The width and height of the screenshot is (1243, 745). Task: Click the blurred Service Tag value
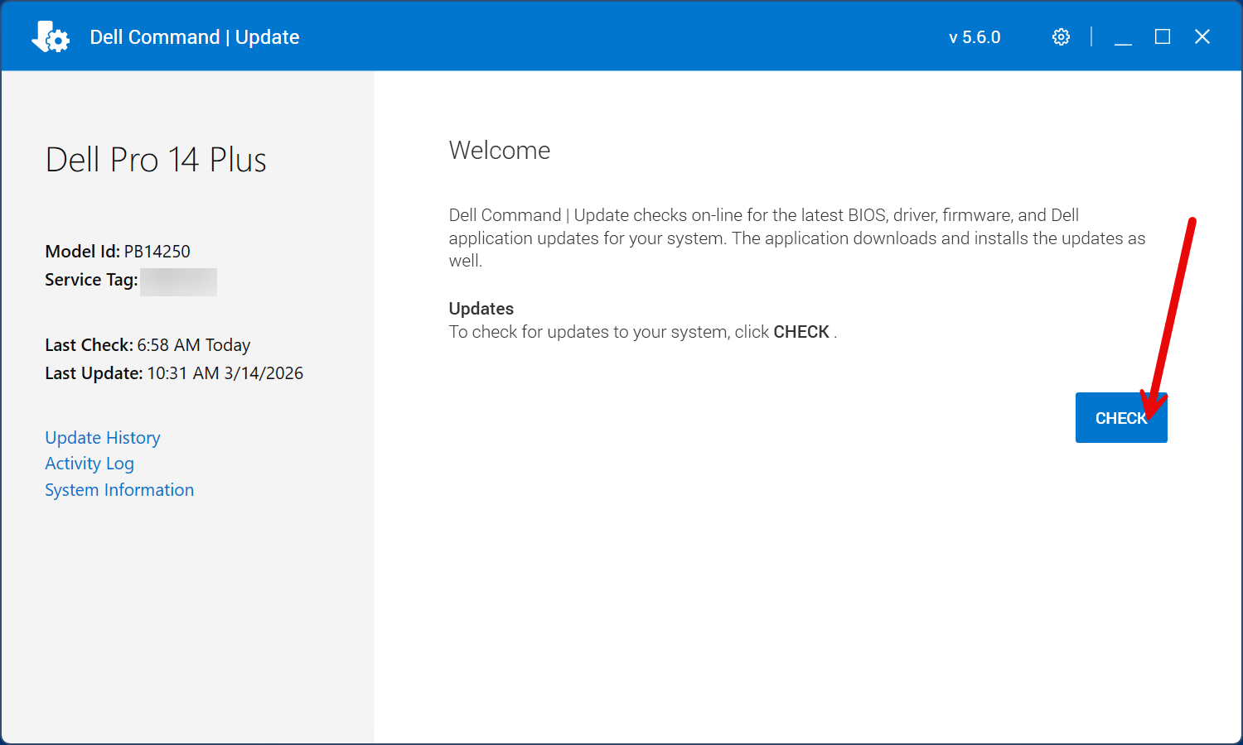178,281
